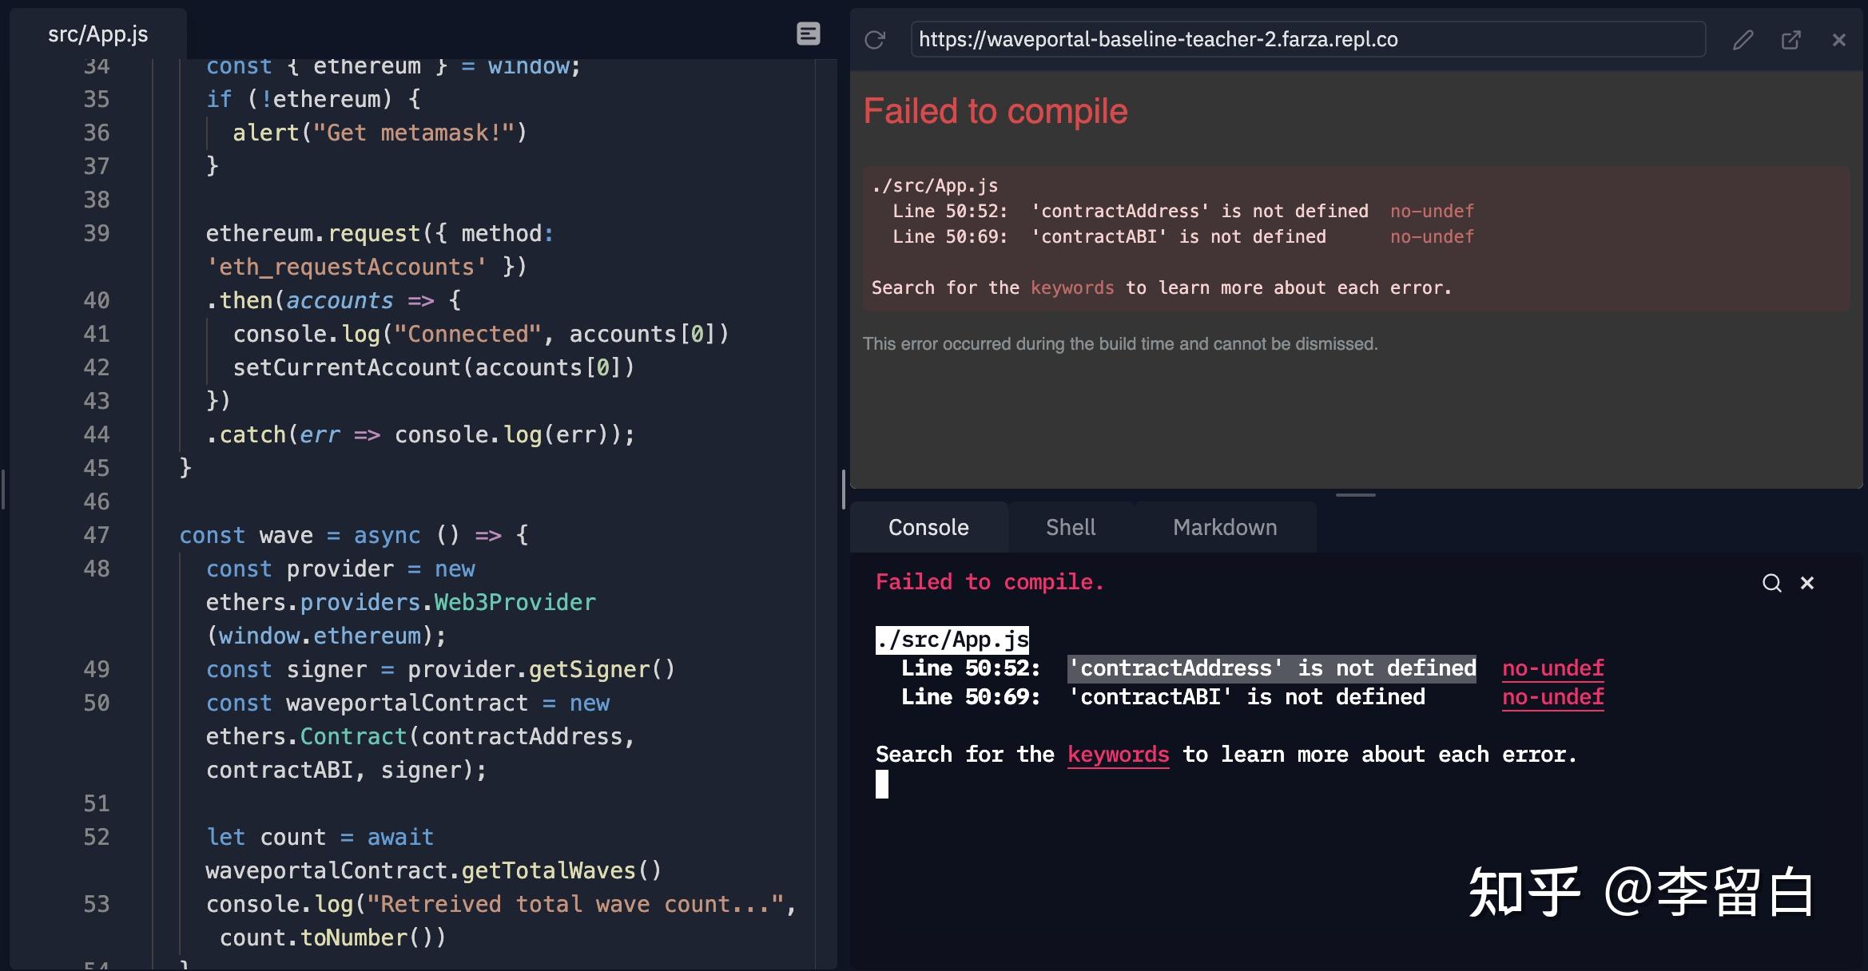Switch to the Console tab
This screenshot has height=971, width=1868.
tap(928, 527)
